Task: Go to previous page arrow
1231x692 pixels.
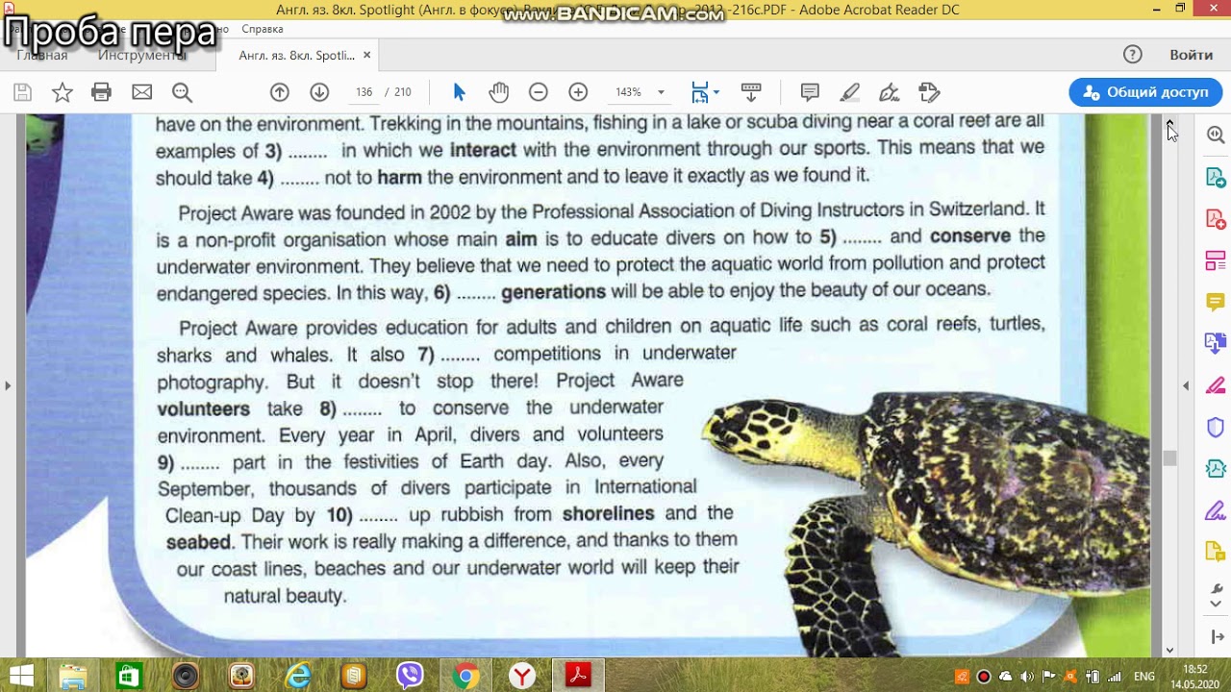Action: click(x=280, y=92)
